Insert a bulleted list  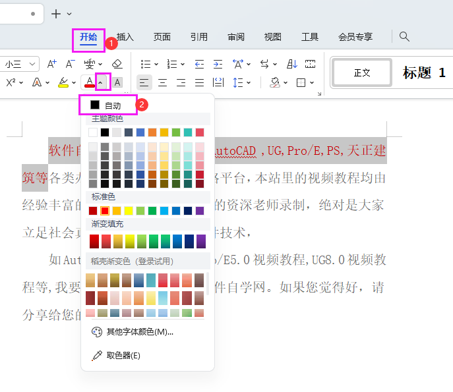point(145,64)
